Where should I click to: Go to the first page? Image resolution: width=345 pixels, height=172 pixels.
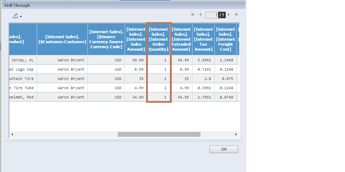(193, 15)
